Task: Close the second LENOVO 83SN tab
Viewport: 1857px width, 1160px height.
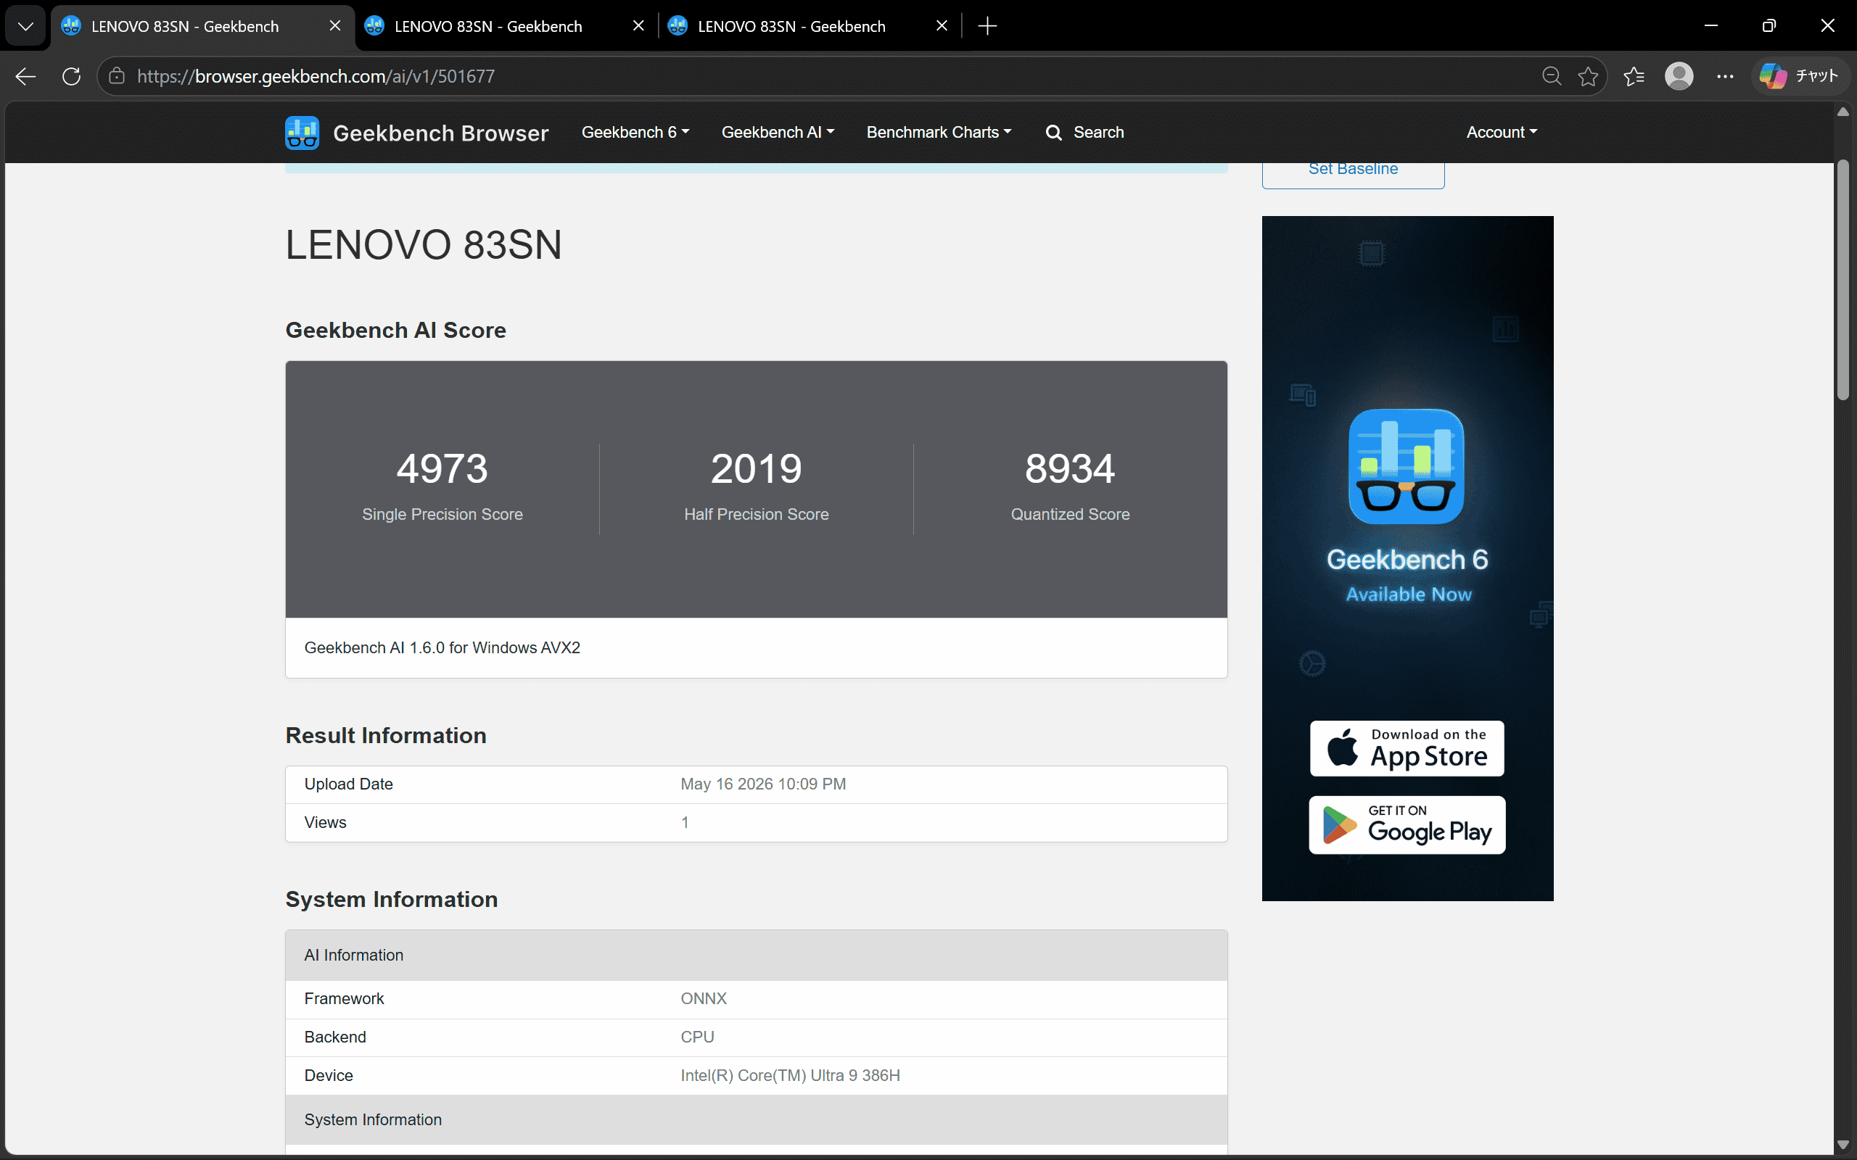Action: (638, 26)
